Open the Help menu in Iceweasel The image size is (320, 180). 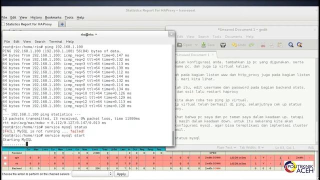[x=80, y=17]
